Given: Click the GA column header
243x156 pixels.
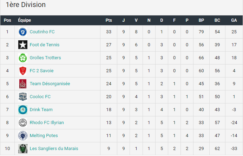Looking at the screenshot, I should 234,20.
